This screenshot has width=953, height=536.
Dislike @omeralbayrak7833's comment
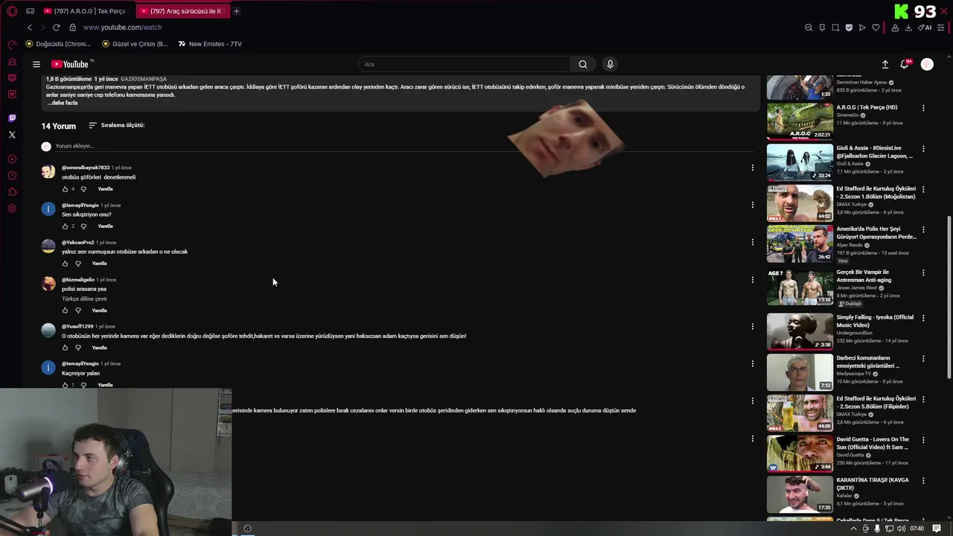pos(83,189)
